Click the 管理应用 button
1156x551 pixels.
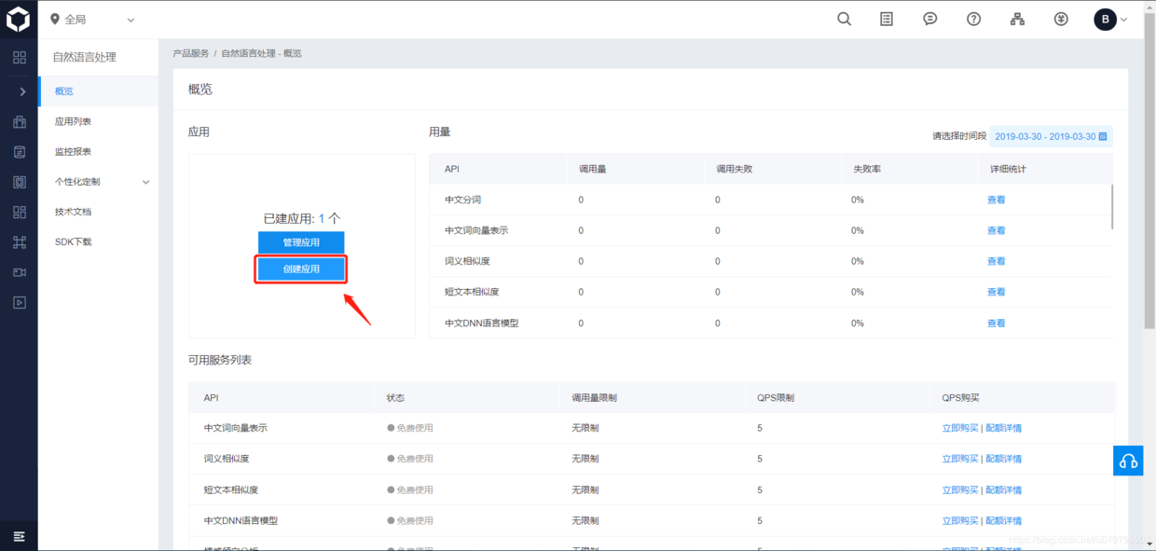301,242
